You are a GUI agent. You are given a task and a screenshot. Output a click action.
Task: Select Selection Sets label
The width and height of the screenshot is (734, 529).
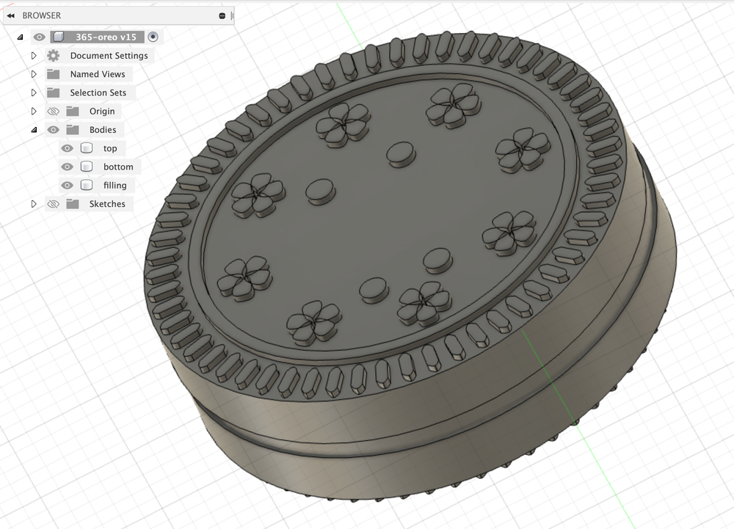coord(98,92)
